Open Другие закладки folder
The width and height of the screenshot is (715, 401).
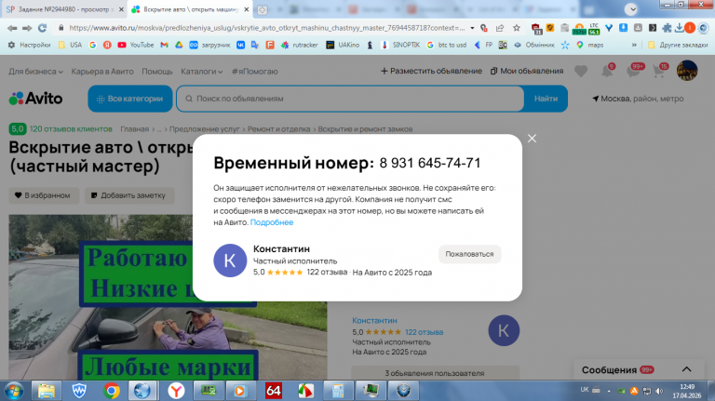(x=678, y=45)
